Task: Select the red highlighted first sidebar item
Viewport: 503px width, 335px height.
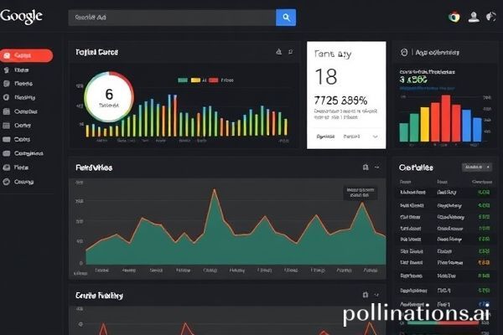Action: pyautogui.click(x=26, y=55)
